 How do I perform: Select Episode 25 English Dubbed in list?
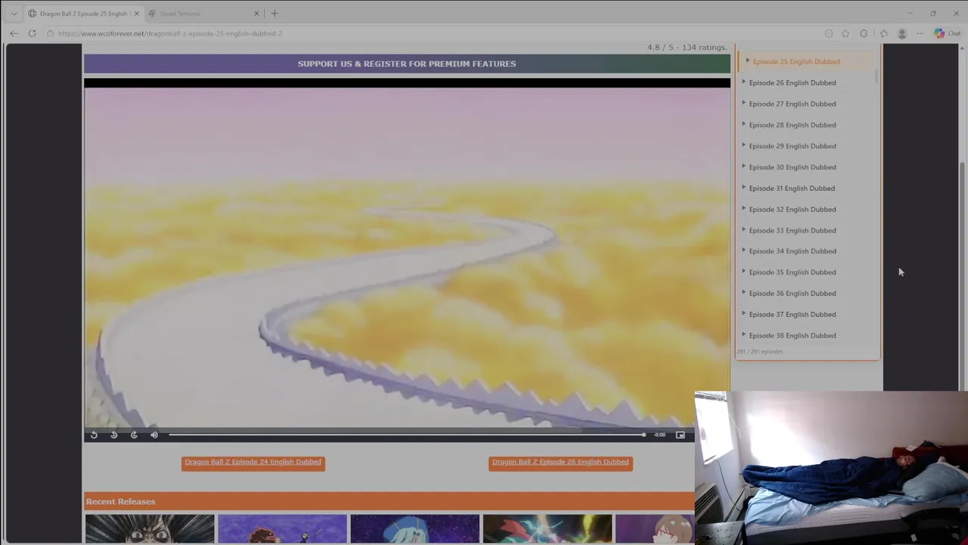point(796,61)
